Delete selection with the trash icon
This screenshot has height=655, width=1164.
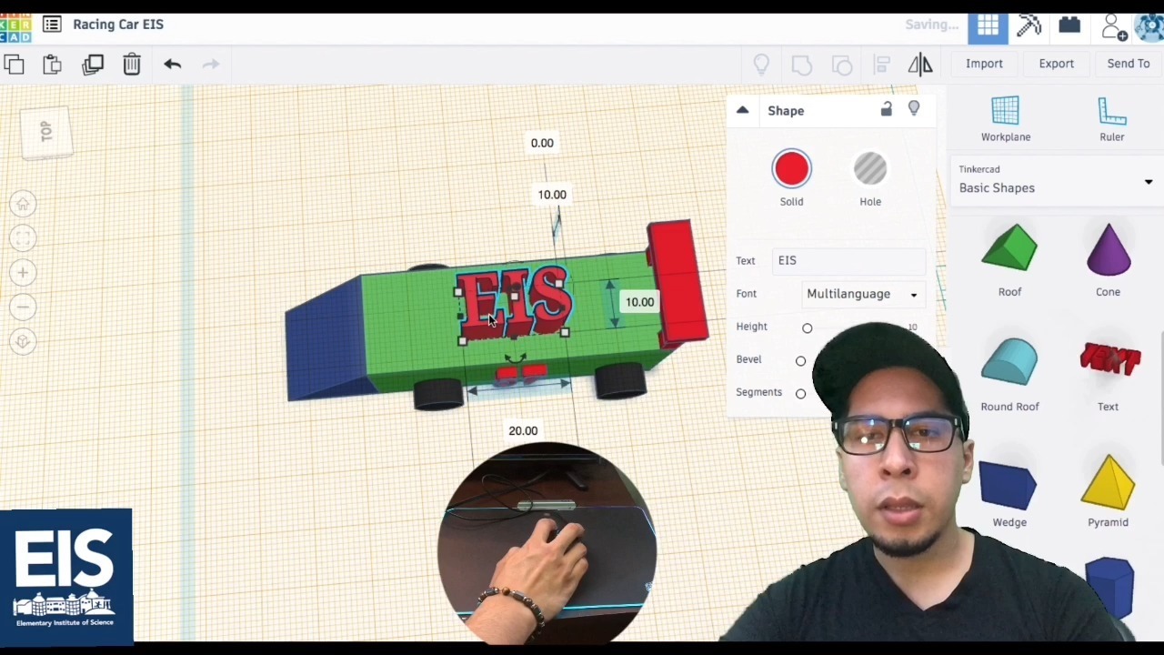coord(132,64)
